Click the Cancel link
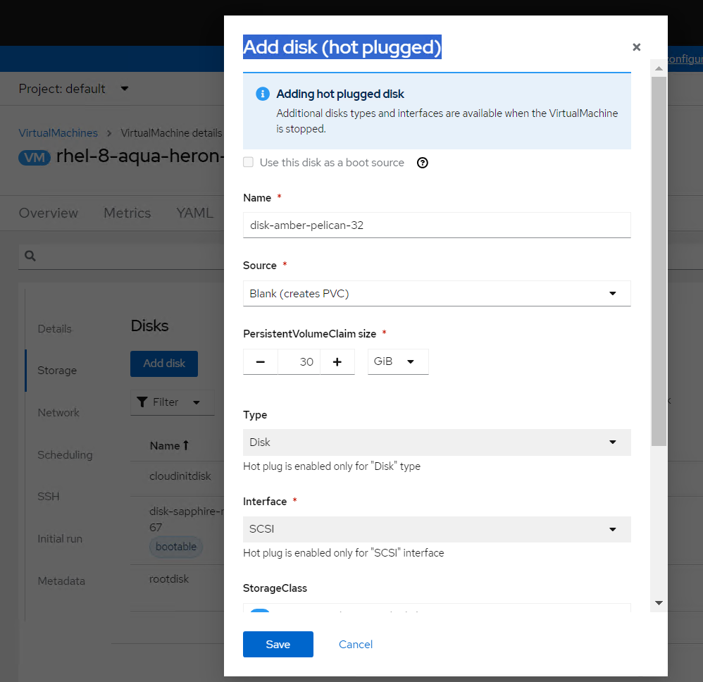Viewport: 703px width, 682px height. 356,644
